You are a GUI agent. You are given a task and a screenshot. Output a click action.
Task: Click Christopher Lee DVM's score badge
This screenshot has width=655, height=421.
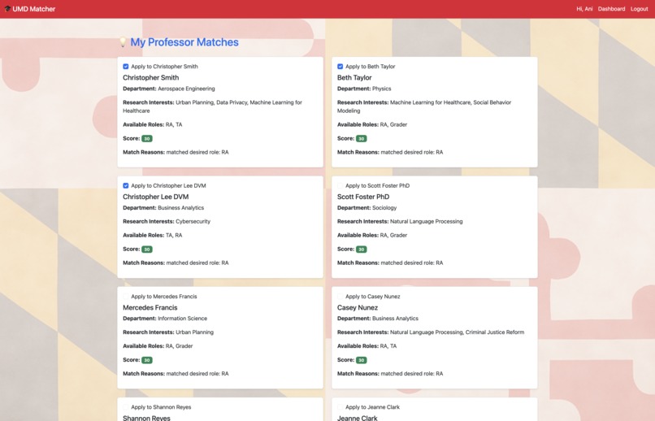[x=147, y=250]
